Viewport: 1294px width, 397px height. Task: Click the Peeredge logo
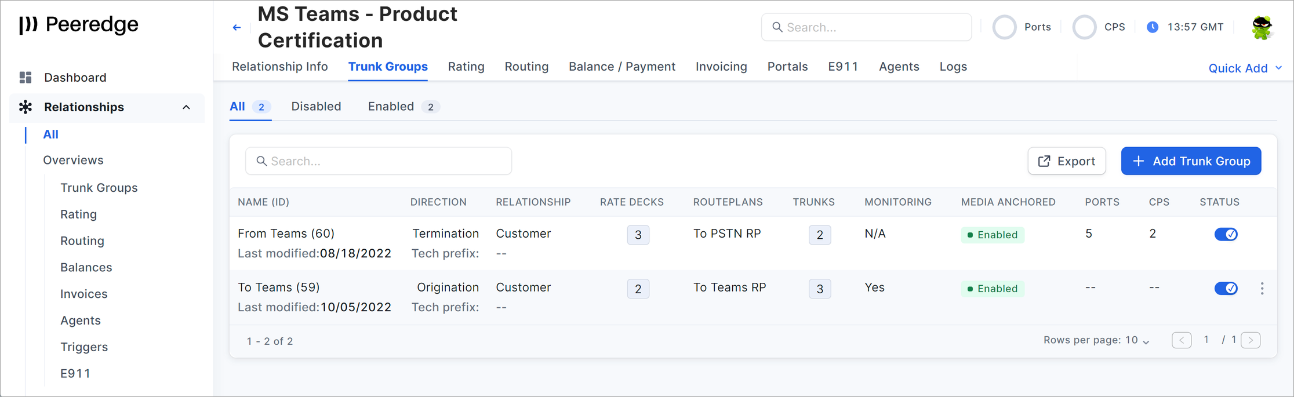pyautogui.click(x=79, y=24)
